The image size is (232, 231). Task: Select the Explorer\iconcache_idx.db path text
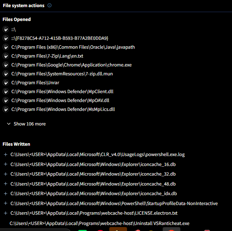pyautogui.click(x=94, y=193)
